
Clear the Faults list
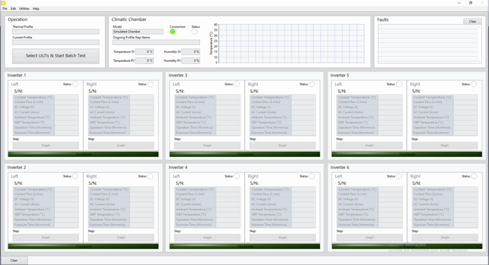tap(472, 22)
